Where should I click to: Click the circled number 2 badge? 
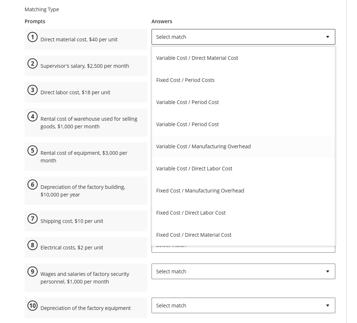[x=33, y=63]
